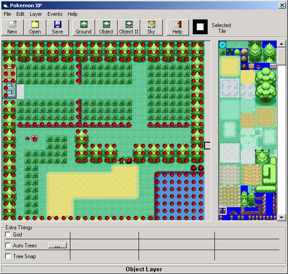Toggle the Auto Trees checkbox
Image resolution: width=288 pixels, height=274 pixels.
coord(8,246)
